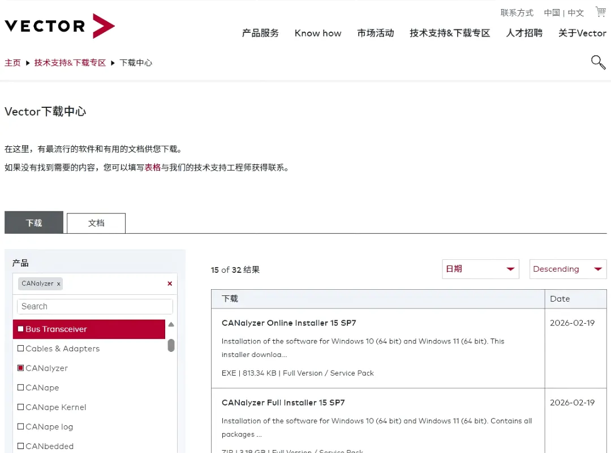Open the Know how menu
611x453 pixels.
point(318,33)
